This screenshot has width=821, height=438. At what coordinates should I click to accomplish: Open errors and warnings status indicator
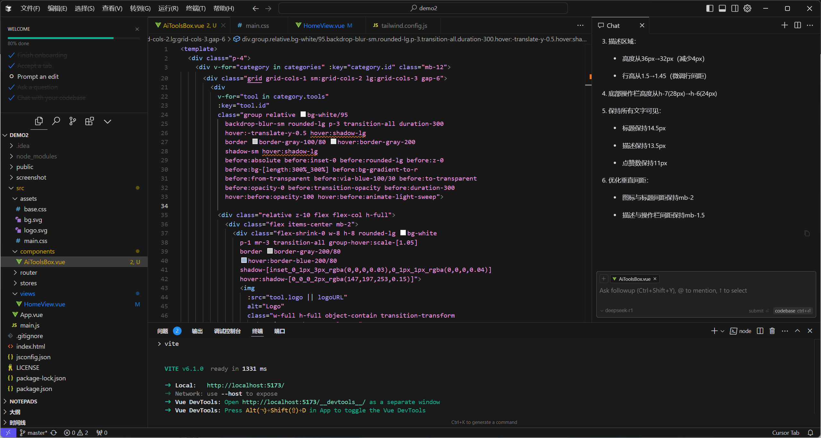[76, 433]
